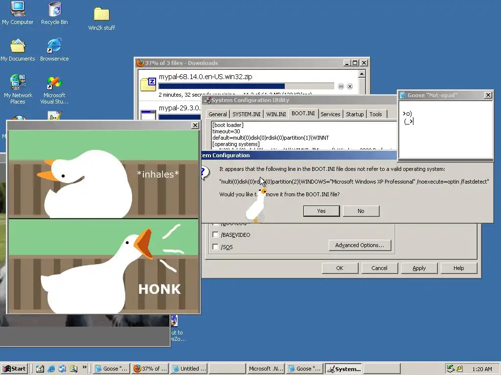Minimize the Downloads window
This screenshot has height=375, width=501.
click(347, 63)
